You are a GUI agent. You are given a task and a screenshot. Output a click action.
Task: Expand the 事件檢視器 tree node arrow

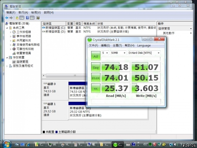click(x=11, y=36)
